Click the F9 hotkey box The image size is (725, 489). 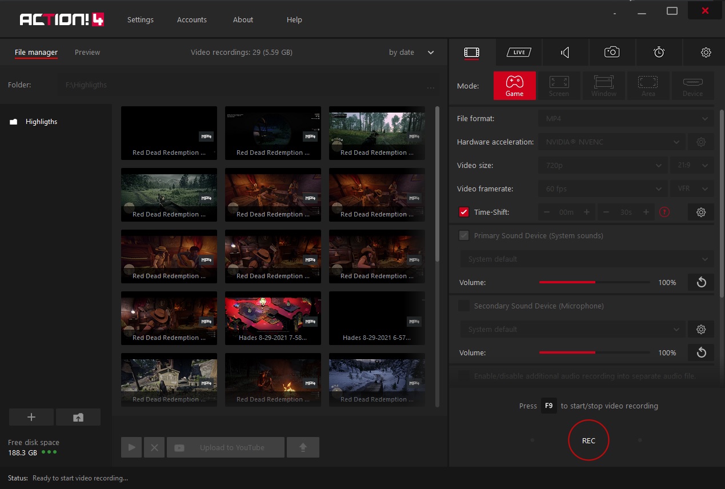[x=548, y=406]
